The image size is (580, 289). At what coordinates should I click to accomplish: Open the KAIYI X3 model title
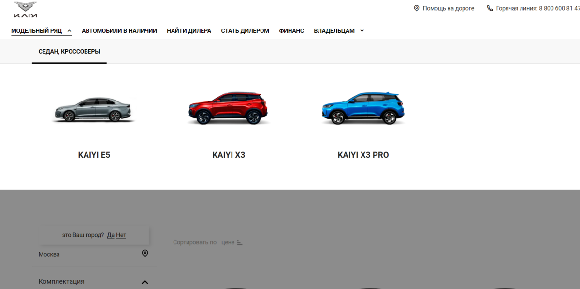point(229,155)
